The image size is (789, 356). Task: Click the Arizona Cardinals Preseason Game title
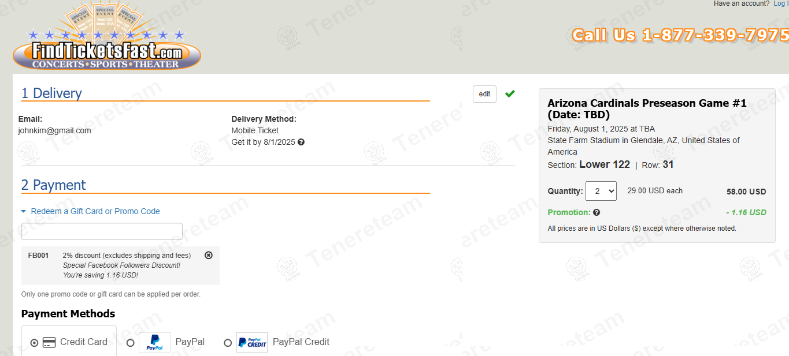(647, 108)
